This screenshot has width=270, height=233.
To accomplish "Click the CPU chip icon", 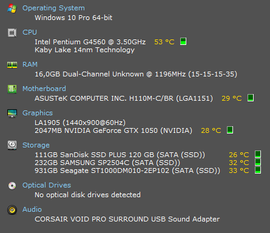I will coord(12,33).
